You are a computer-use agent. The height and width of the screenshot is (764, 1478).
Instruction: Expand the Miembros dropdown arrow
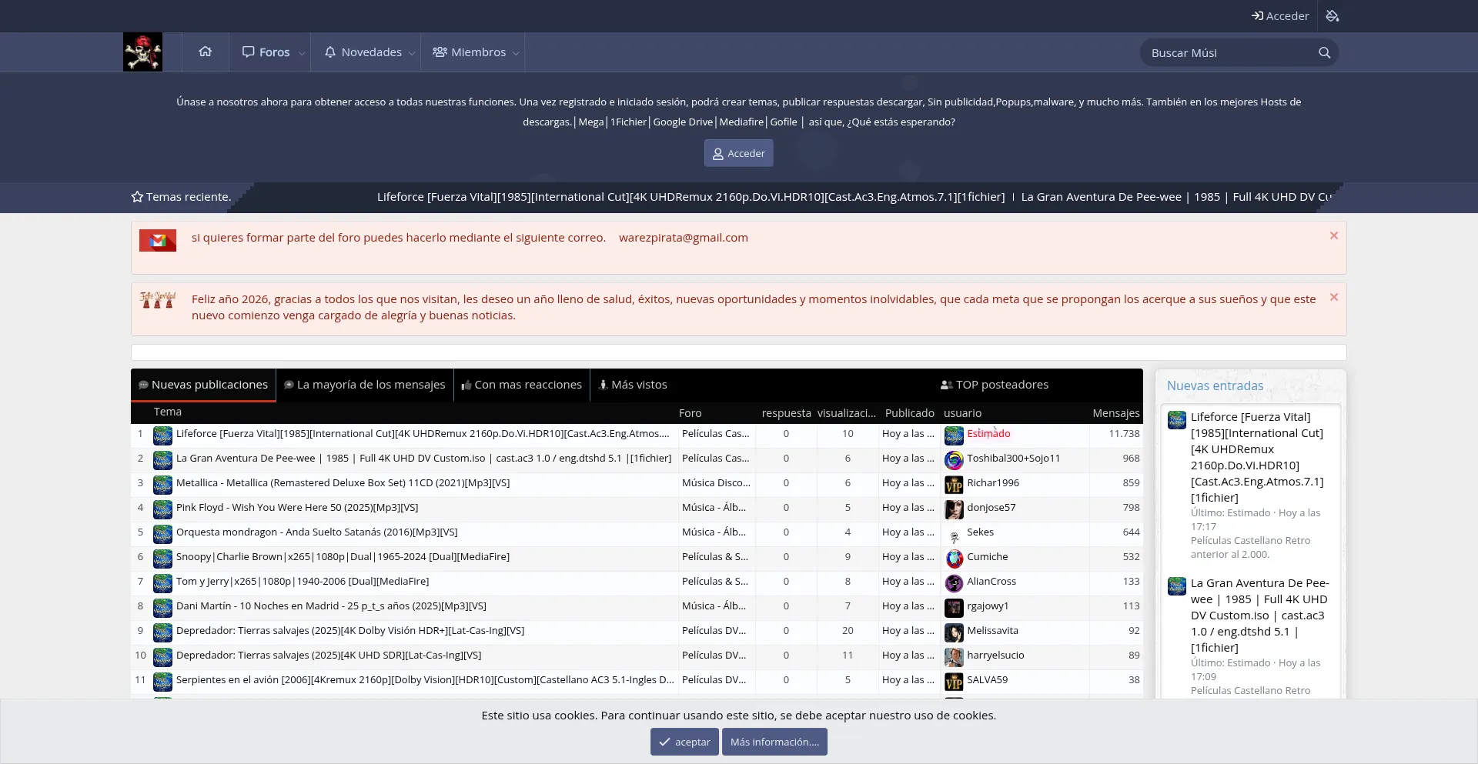pos(516,53)
